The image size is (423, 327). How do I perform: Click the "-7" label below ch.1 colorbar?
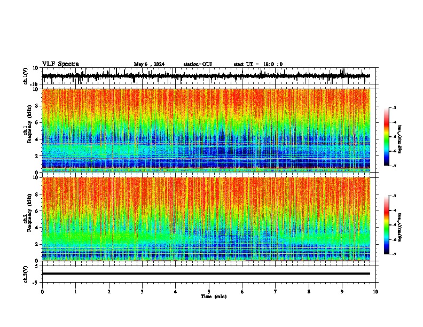394,166
